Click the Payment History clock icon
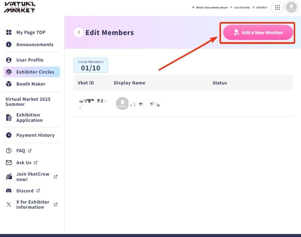The height and width of the screenshot is (237, 301). pos(9,135)
